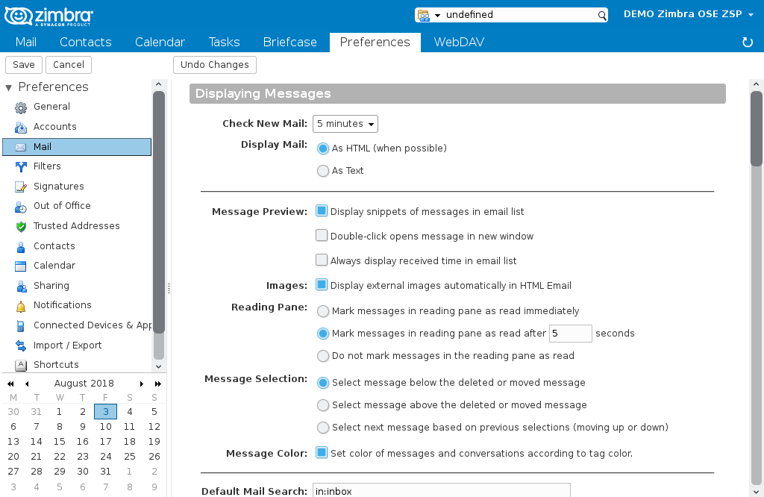Viewport: 764px width, 497px height.
Task: Open the Tasks tab
Action: [224, 43]
